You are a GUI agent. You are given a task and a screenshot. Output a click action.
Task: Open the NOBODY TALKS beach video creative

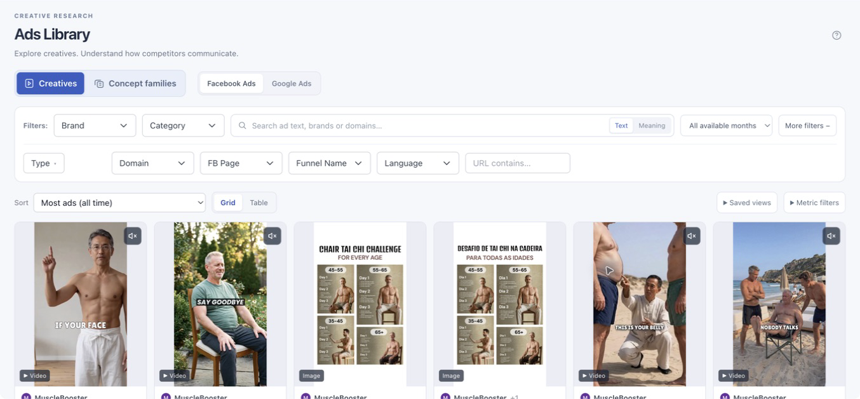[x=779, y=304]
